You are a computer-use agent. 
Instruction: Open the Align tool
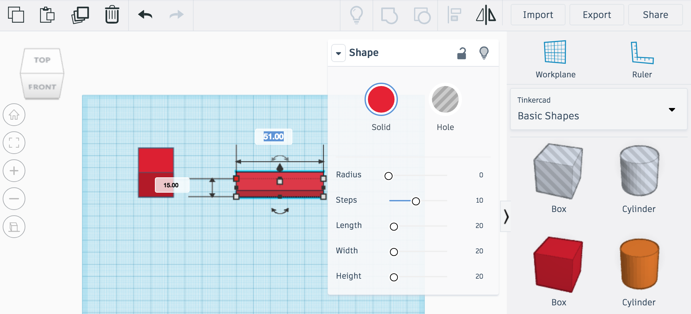(454, 15)
